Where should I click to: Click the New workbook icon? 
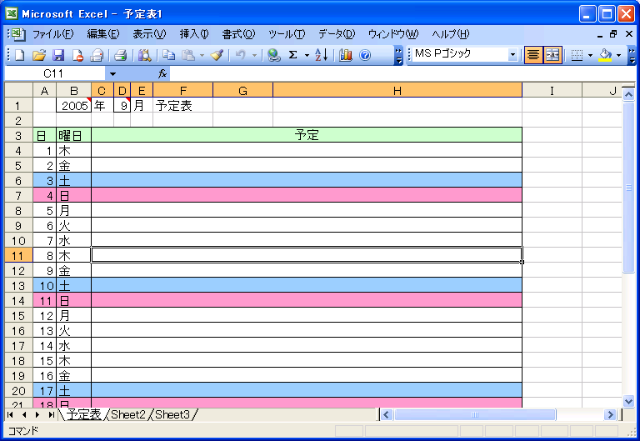click(19, 55)
